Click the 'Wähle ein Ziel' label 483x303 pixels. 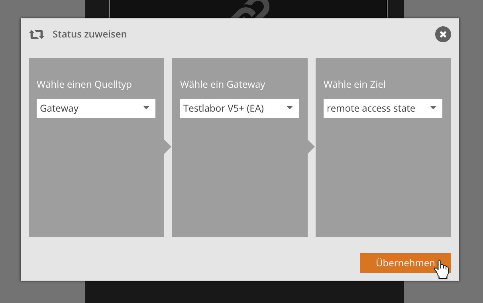[354, 85]
